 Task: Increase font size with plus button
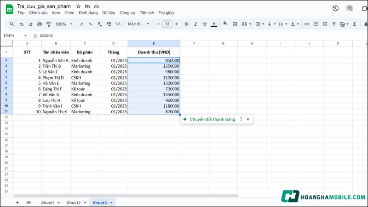tap(176, 24)
